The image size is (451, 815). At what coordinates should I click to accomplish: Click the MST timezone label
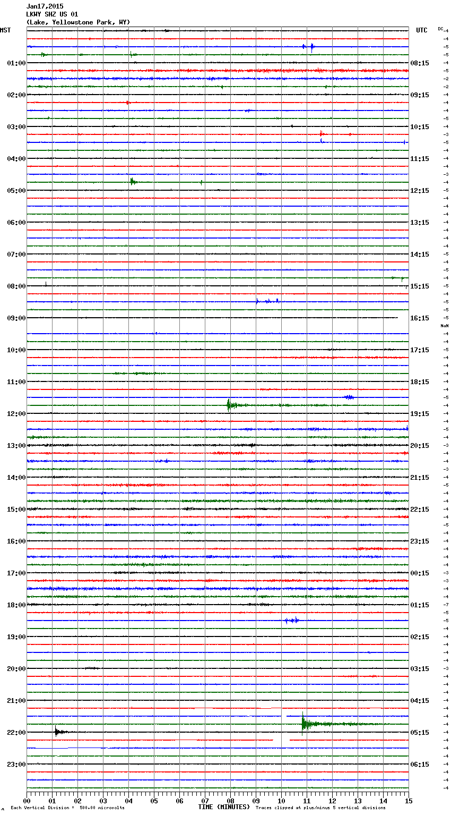coord(5,30)
